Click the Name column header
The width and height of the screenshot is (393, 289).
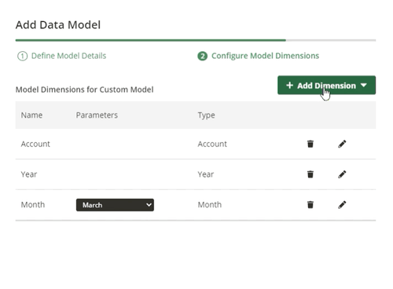[x=31, y=115]
